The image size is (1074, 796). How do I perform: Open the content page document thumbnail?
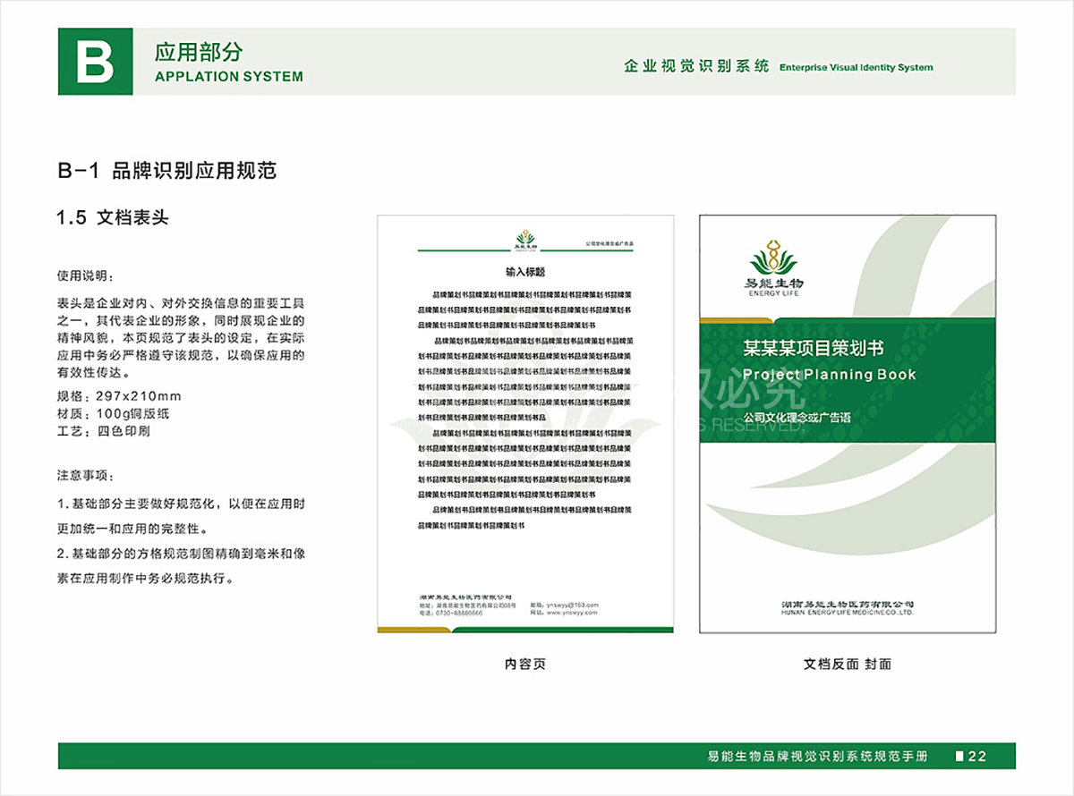point(525,424)
